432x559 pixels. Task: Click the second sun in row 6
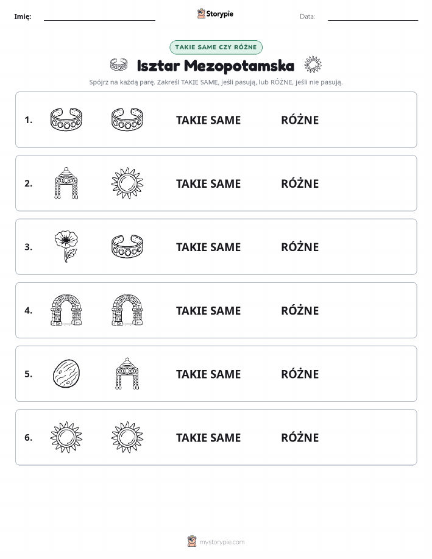(x=127, y=437)
